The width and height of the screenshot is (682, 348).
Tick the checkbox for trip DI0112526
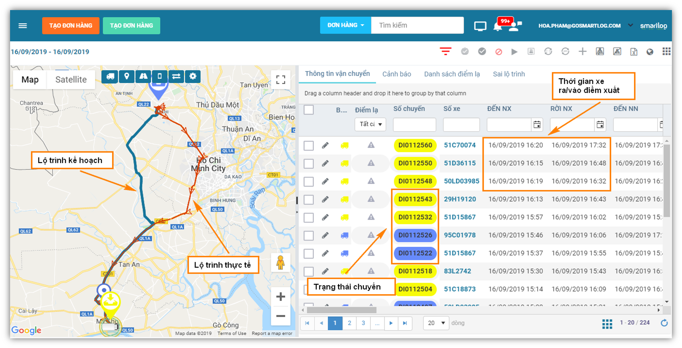tap(308, 235)
